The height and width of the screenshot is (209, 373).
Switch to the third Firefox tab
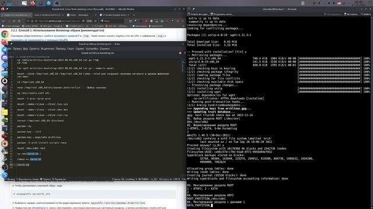(x=81, y=15)
